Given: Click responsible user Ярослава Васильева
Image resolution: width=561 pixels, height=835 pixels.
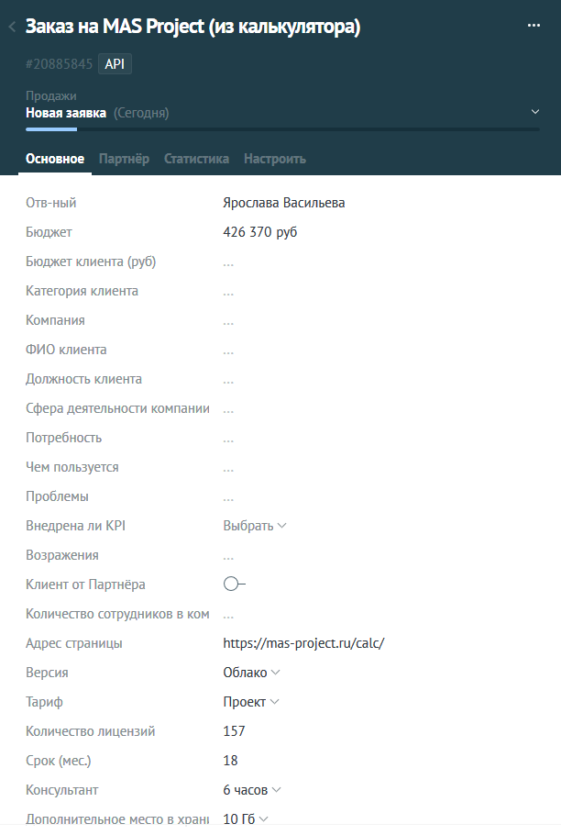Looking at the screenshot, I should (x=284, y=203).
